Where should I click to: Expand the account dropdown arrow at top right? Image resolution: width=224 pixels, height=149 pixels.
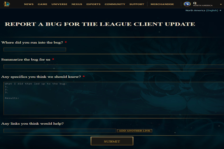[221, 4]
